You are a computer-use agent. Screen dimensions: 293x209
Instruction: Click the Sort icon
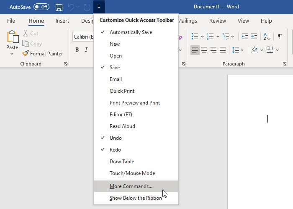tap(267, 37)
